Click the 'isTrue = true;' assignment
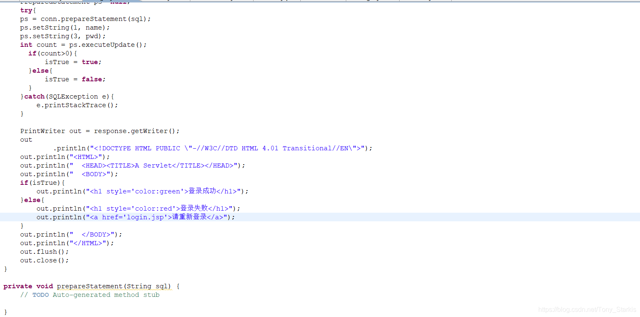 [73, 62]
